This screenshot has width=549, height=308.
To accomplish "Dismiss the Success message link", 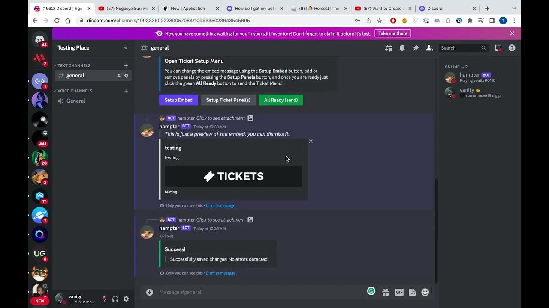I will pyautogui.click(x=220, y=273).
